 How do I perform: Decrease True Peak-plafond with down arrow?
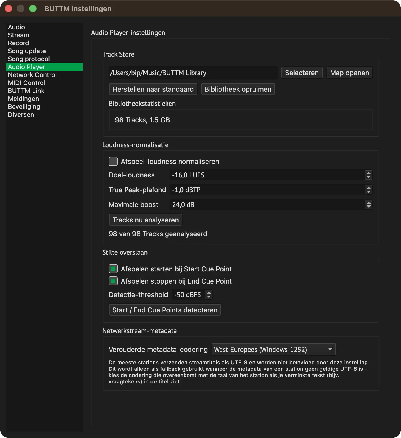(x=368, y=192)
